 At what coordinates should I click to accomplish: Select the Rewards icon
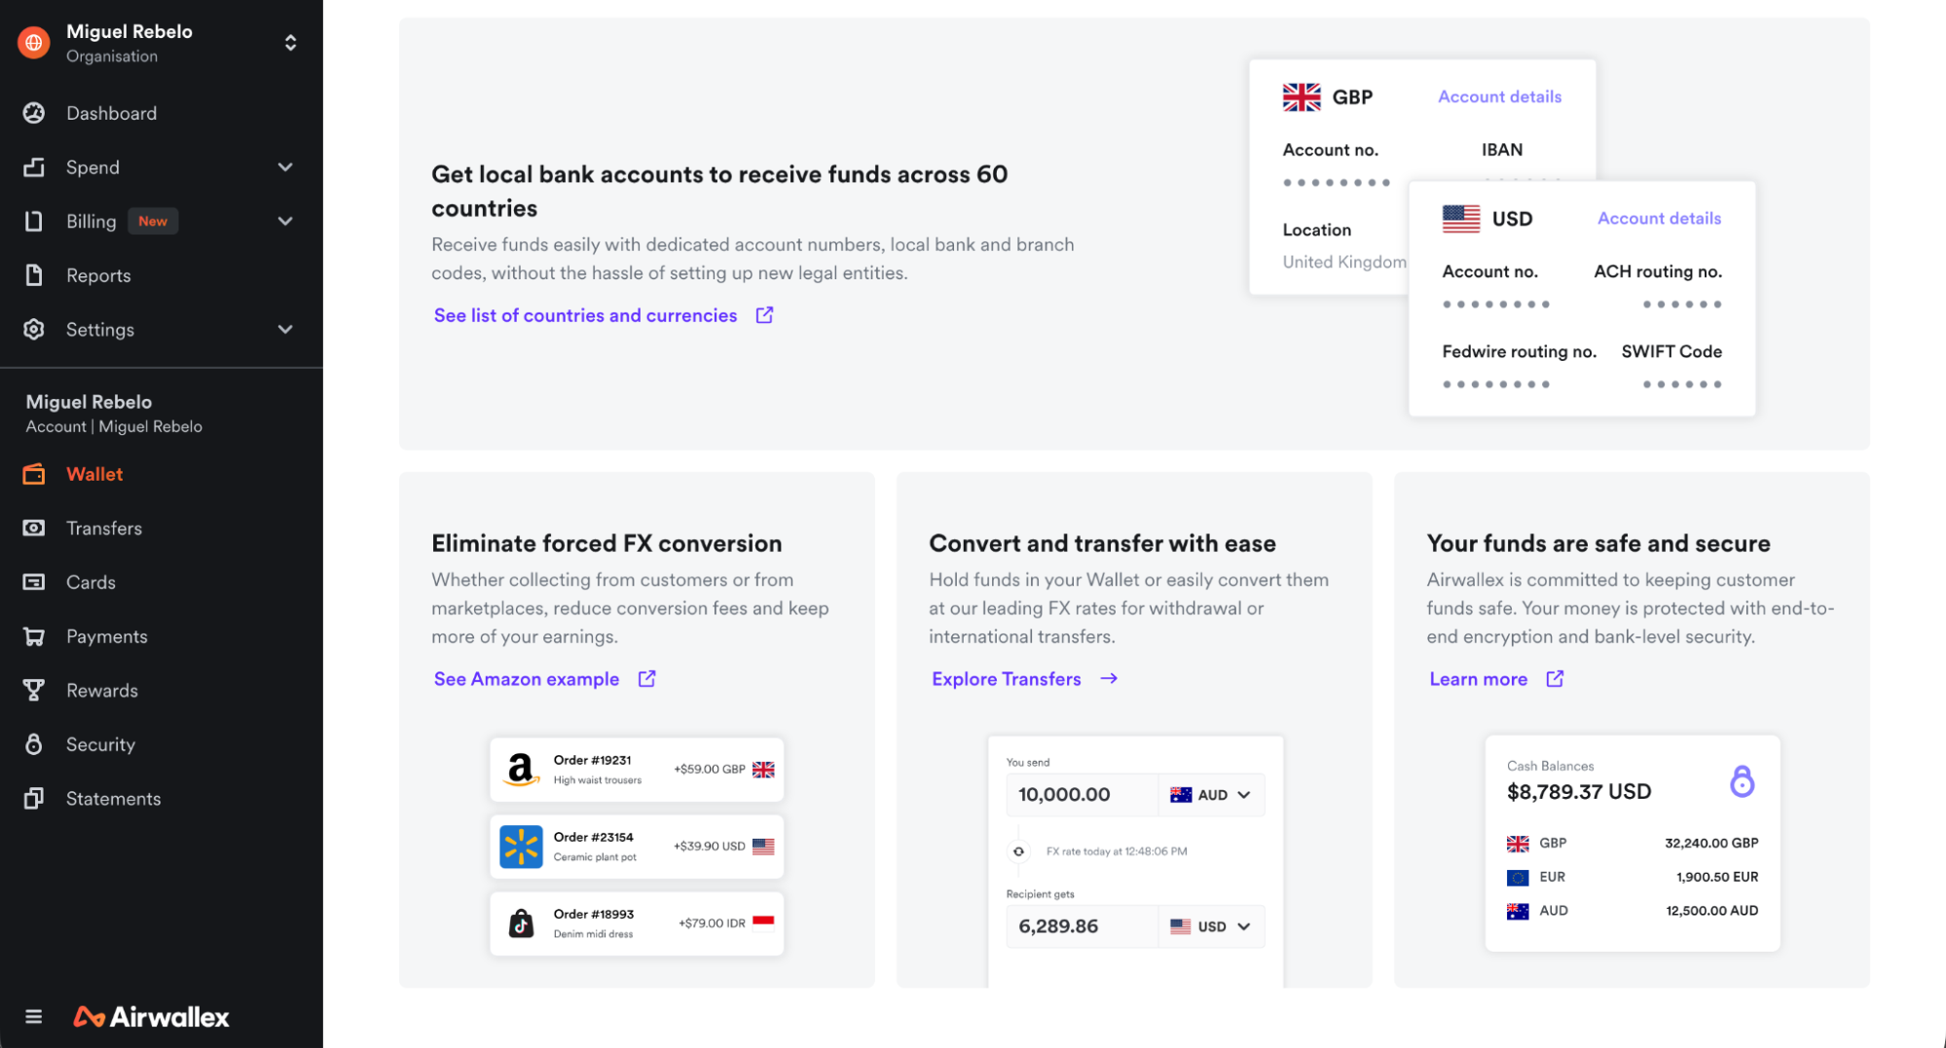(x=34, y=690)
